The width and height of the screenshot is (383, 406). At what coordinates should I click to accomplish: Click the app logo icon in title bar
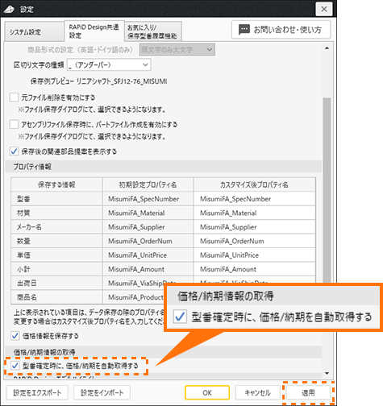9,10
